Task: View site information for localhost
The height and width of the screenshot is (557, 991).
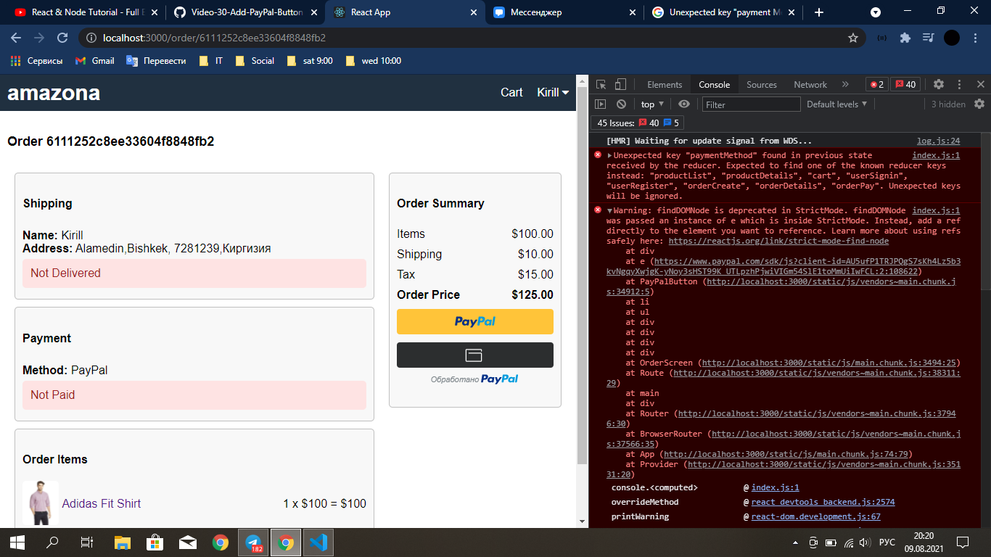Action: [91, 38]
